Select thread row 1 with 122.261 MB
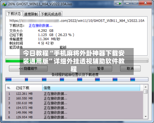The height and width of the screenshot is (123, 154). click(74, 94)
